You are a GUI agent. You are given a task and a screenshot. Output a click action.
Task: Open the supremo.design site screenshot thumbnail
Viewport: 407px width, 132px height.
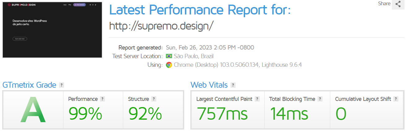click(52, 30)
